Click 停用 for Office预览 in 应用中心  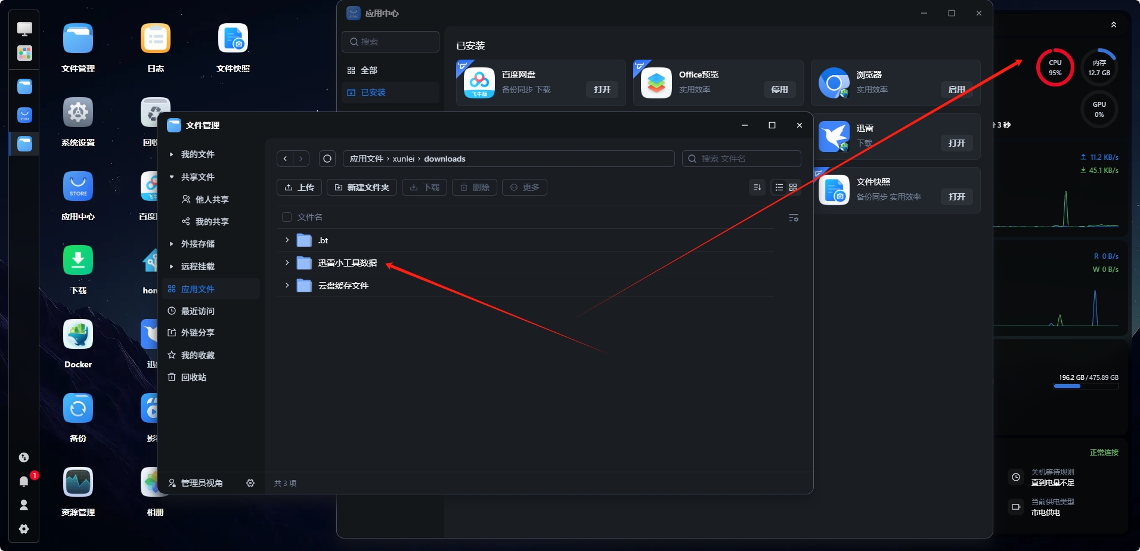[779, 89]
